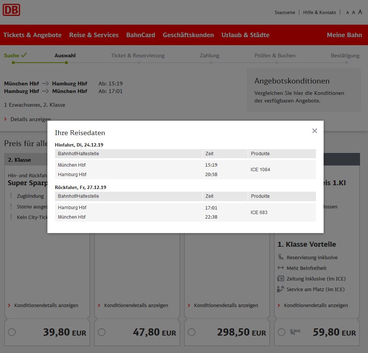Click ICE 683 in Rückfahrt table
The image size is (368, 353).
(259, 212)
